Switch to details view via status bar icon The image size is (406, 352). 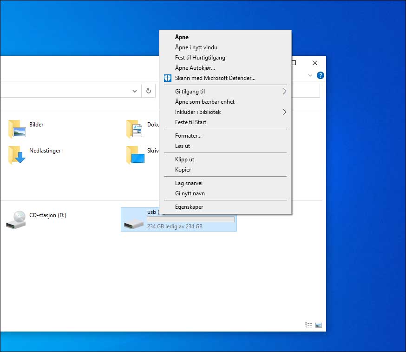point(308,325)
